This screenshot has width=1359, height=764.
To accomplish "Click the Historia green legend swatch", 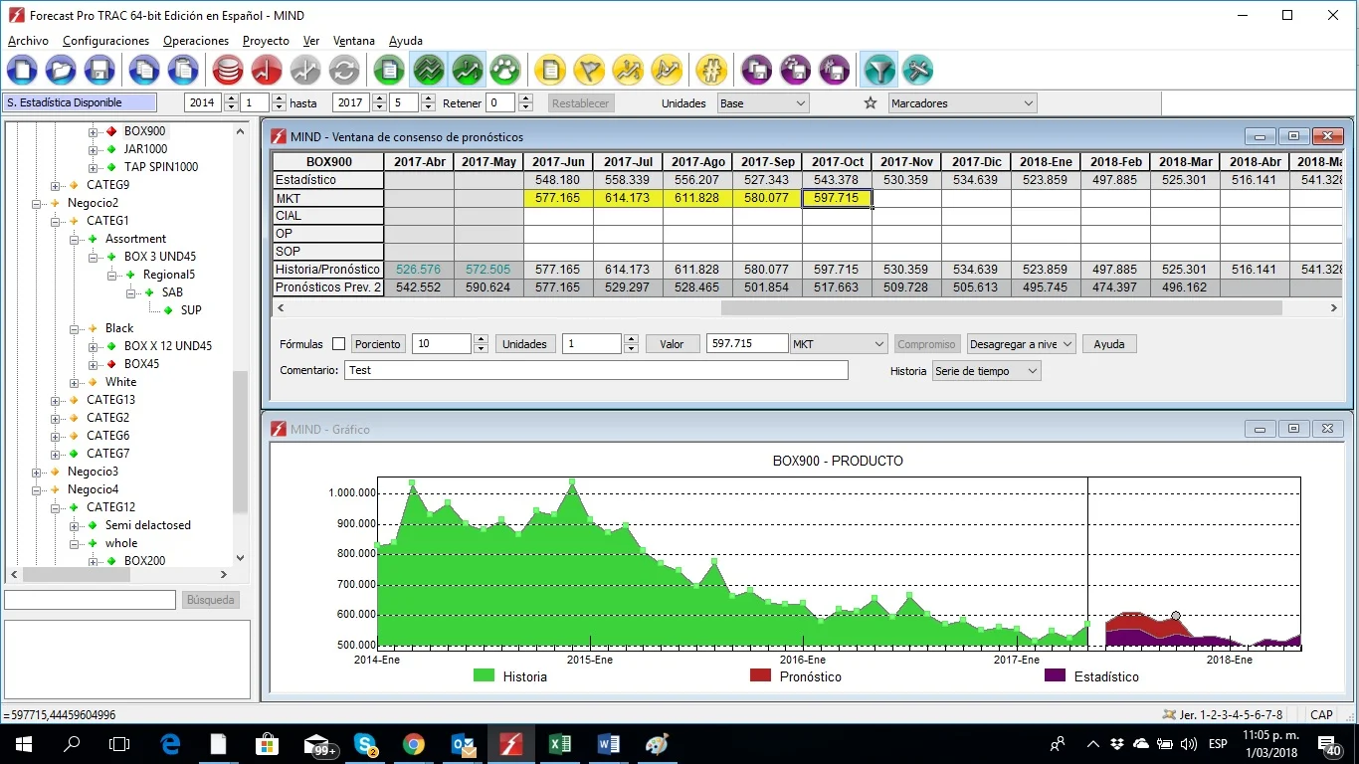I will pos(484,676).
